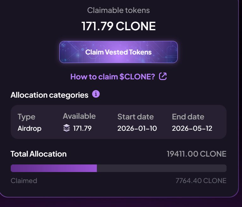The height and width of the screenshot is (207, 242).
Task: Click the unfilled gray part of the progress bar
Action: (162, 168)
